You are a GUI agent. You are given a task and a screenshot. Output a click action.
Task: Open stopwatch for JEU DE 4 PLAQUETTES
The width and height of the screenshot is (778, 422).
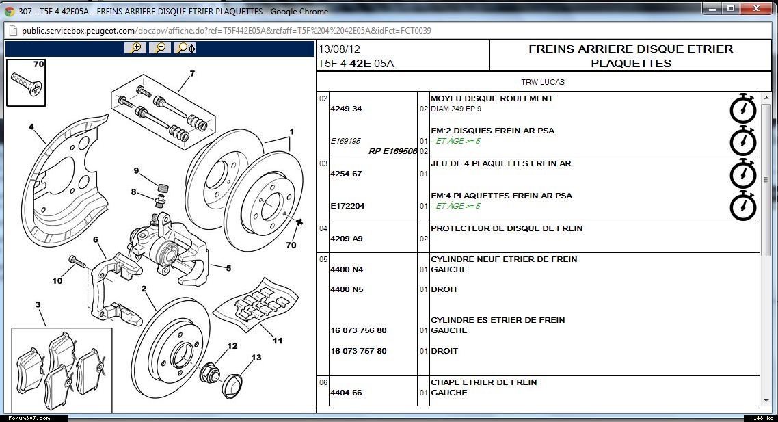point(743,174)
